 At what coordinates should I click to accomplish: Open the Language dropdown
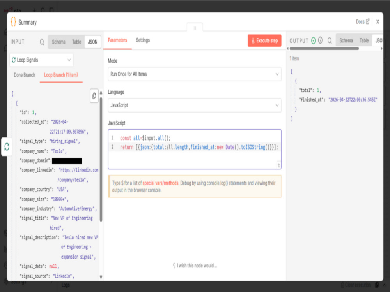tap(195, 105)
